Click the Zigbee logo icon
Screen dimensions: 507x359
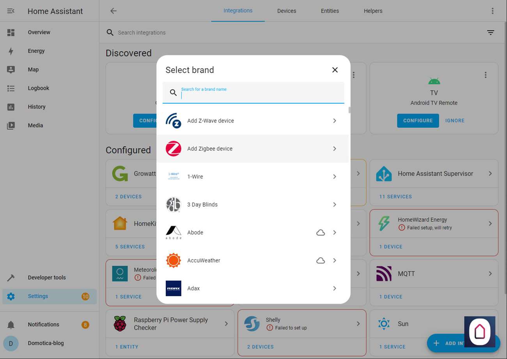tap(173, 149)
